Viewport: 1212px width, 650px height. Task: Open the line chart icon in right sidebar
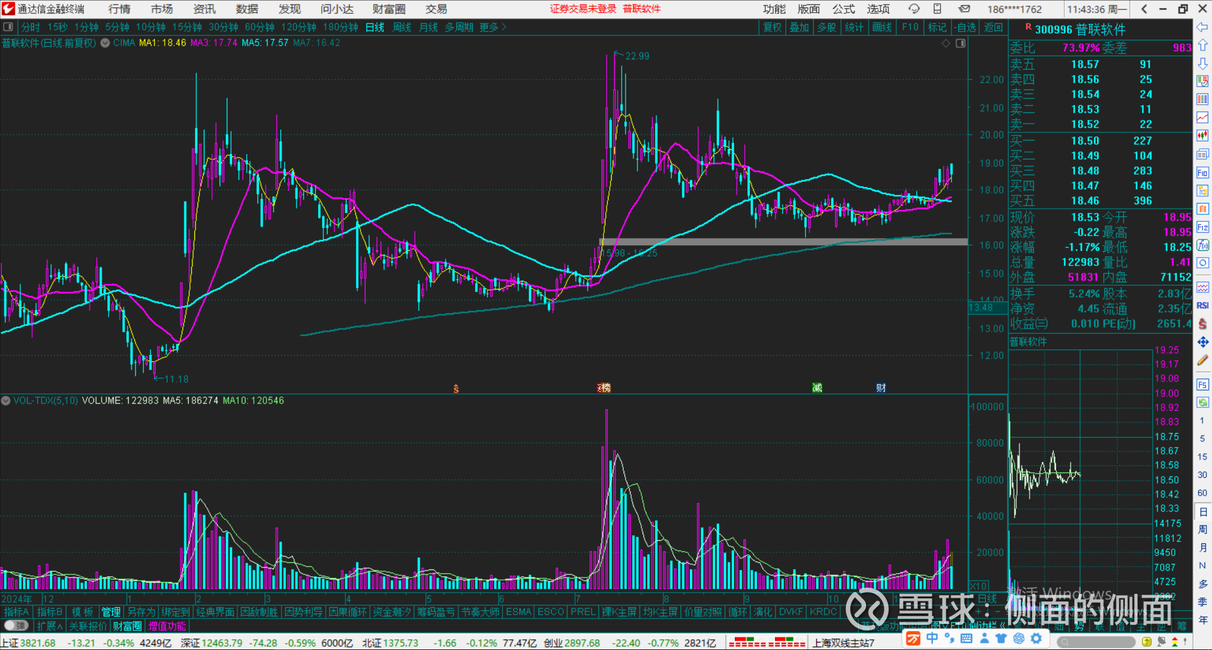(x=1203, y=118)
